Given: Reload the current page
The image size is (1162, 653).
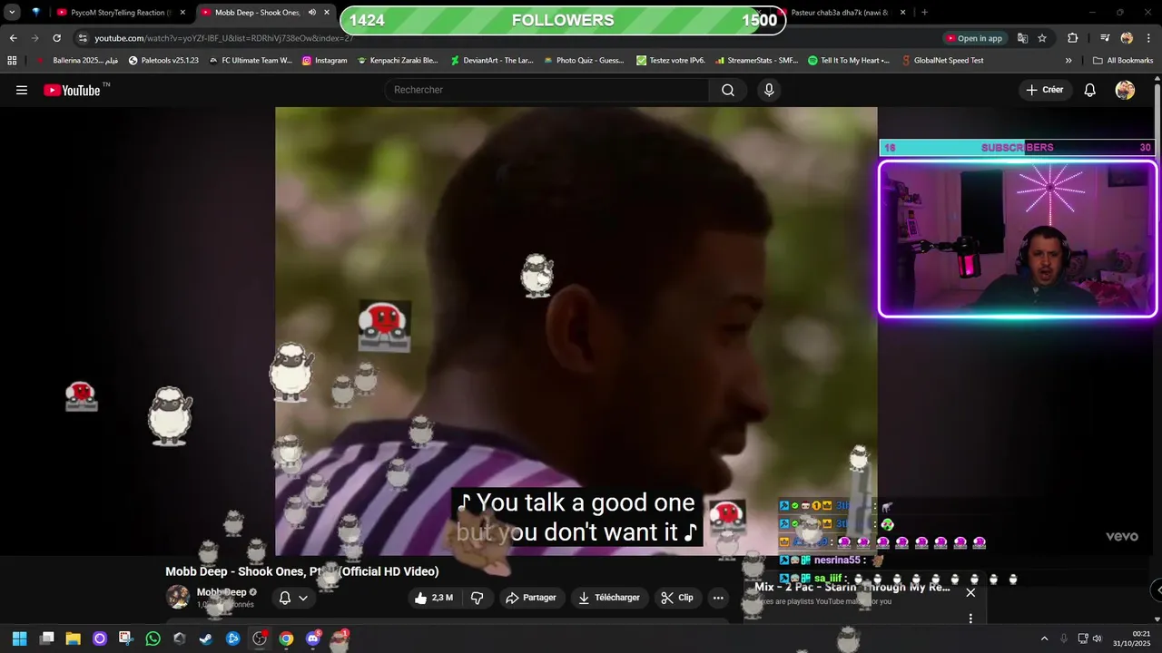Looking at the screenshot, I should pos(56,38).
